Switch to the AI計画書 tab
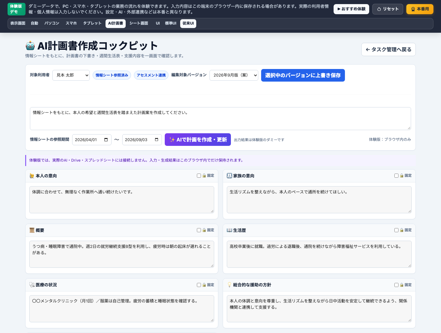 click(x=116, y=24)
